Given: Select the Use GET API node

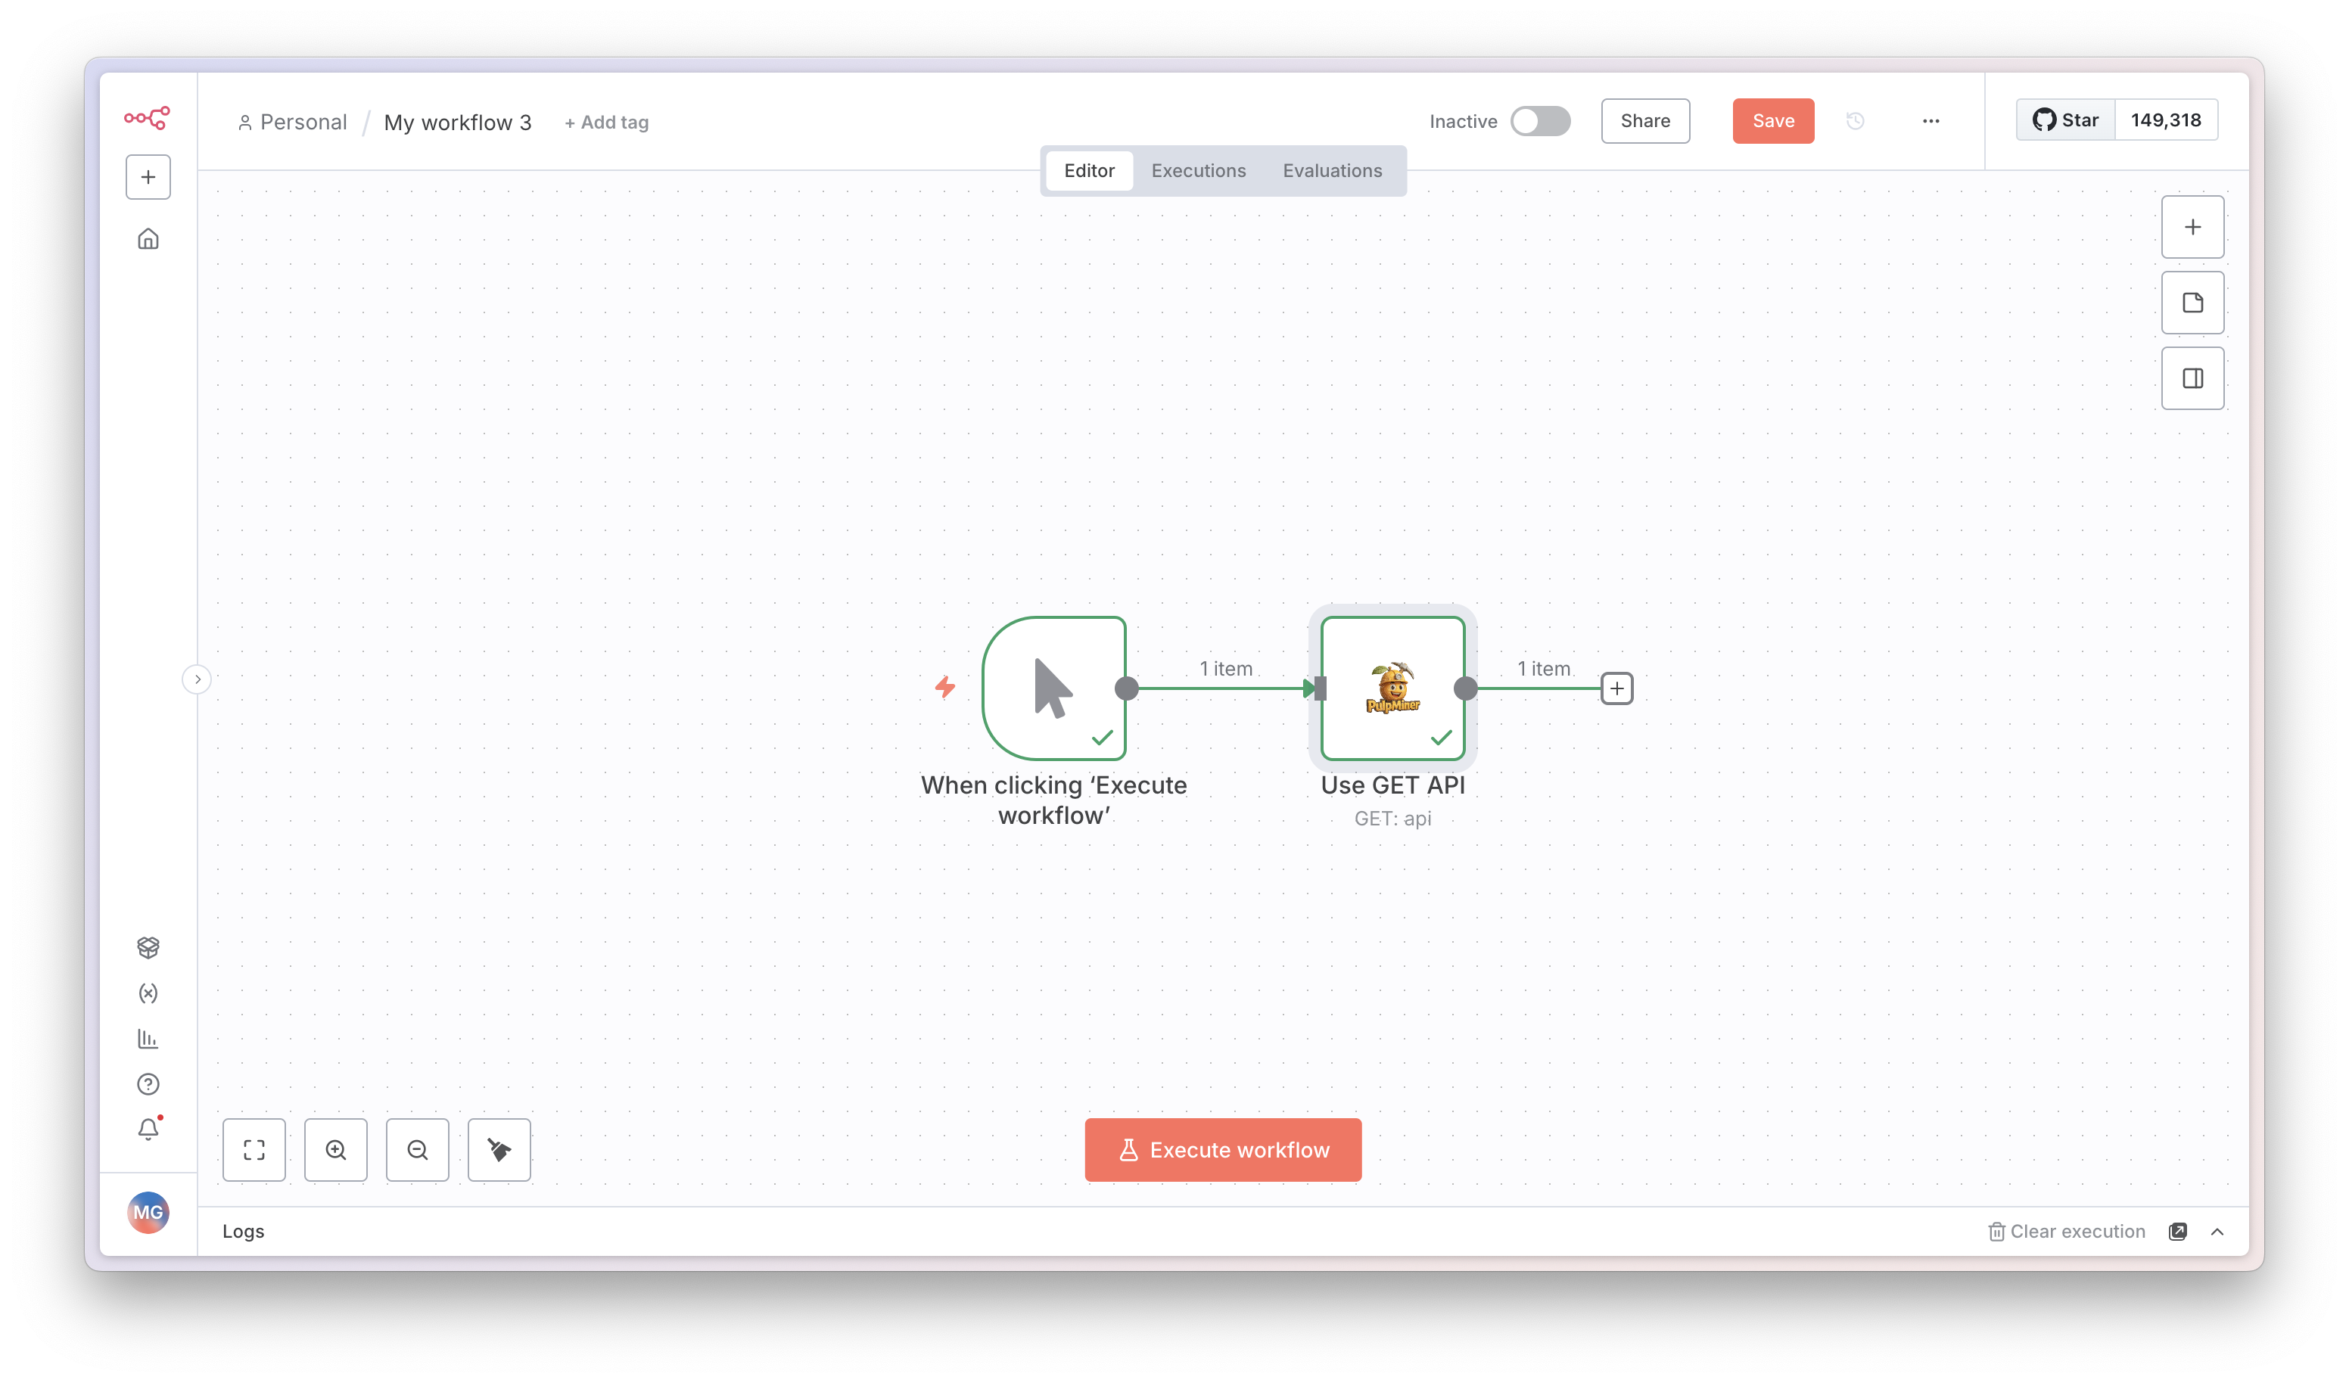Looking at the screenshot, I should click(1392, 688).
